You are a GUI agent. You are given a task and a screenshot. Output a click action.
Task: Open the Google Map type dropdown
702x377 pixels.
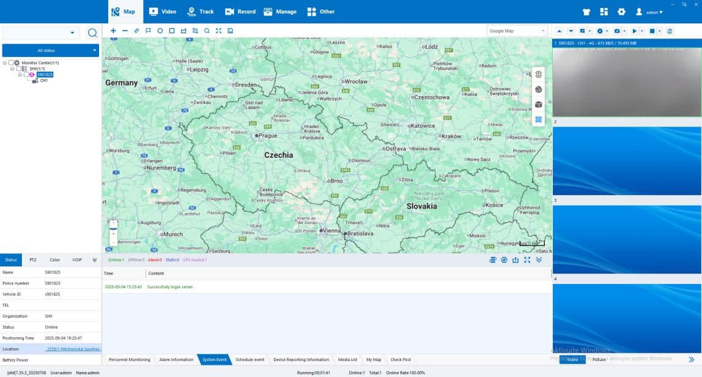(517, 31)
